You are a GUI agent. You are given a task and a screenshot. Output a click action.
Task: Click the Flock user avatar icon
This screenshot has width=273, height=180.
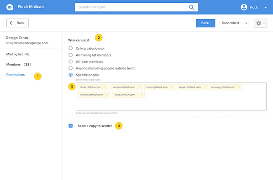(x=244, y=7)
